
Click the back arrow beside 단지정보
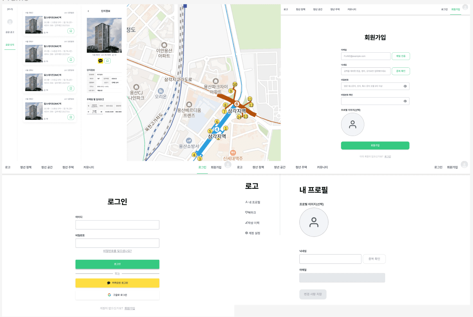pos(88,11)
